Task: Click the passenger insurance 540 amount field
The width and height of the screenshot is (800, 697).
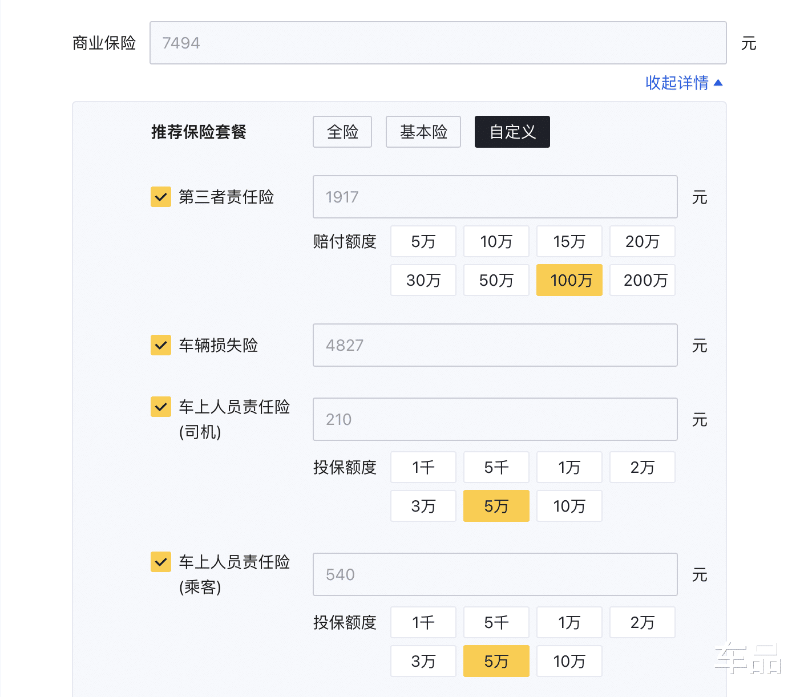Action: pyautogui.click(x=495, y=574)
